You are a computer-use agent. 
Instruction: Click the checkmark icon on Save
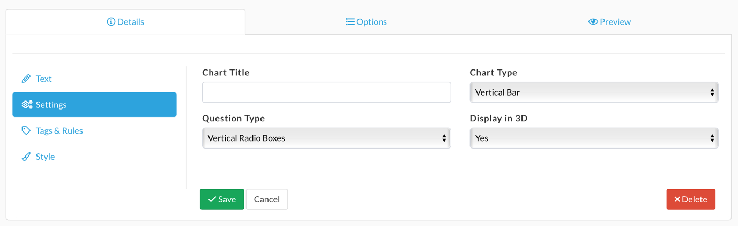pos(212,199)
